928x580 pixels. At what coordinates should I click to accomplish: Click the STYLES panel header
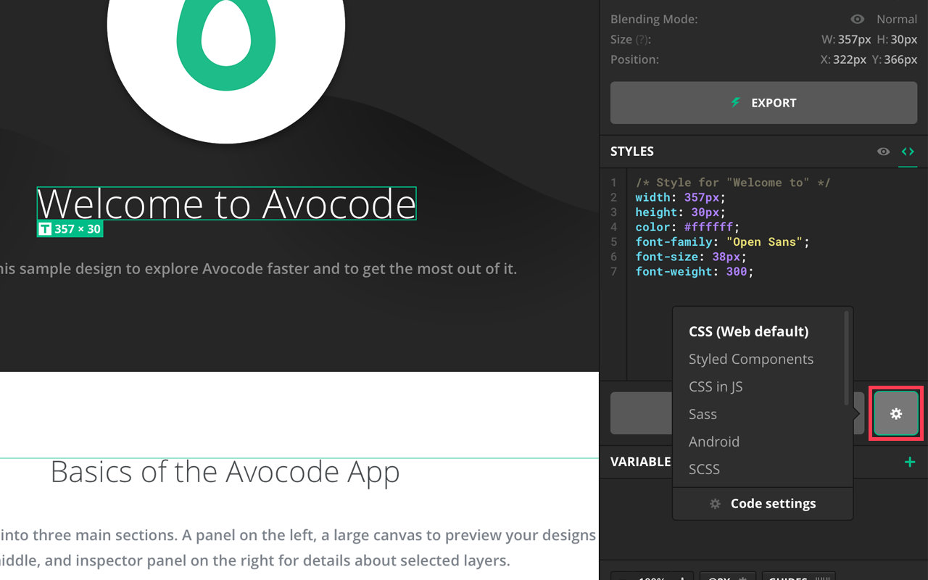pyautogui.click(x=632, y=152)
